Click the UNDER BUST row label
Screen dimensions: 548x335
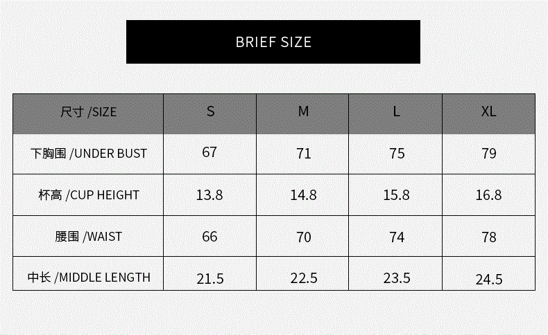click(89, 153)
